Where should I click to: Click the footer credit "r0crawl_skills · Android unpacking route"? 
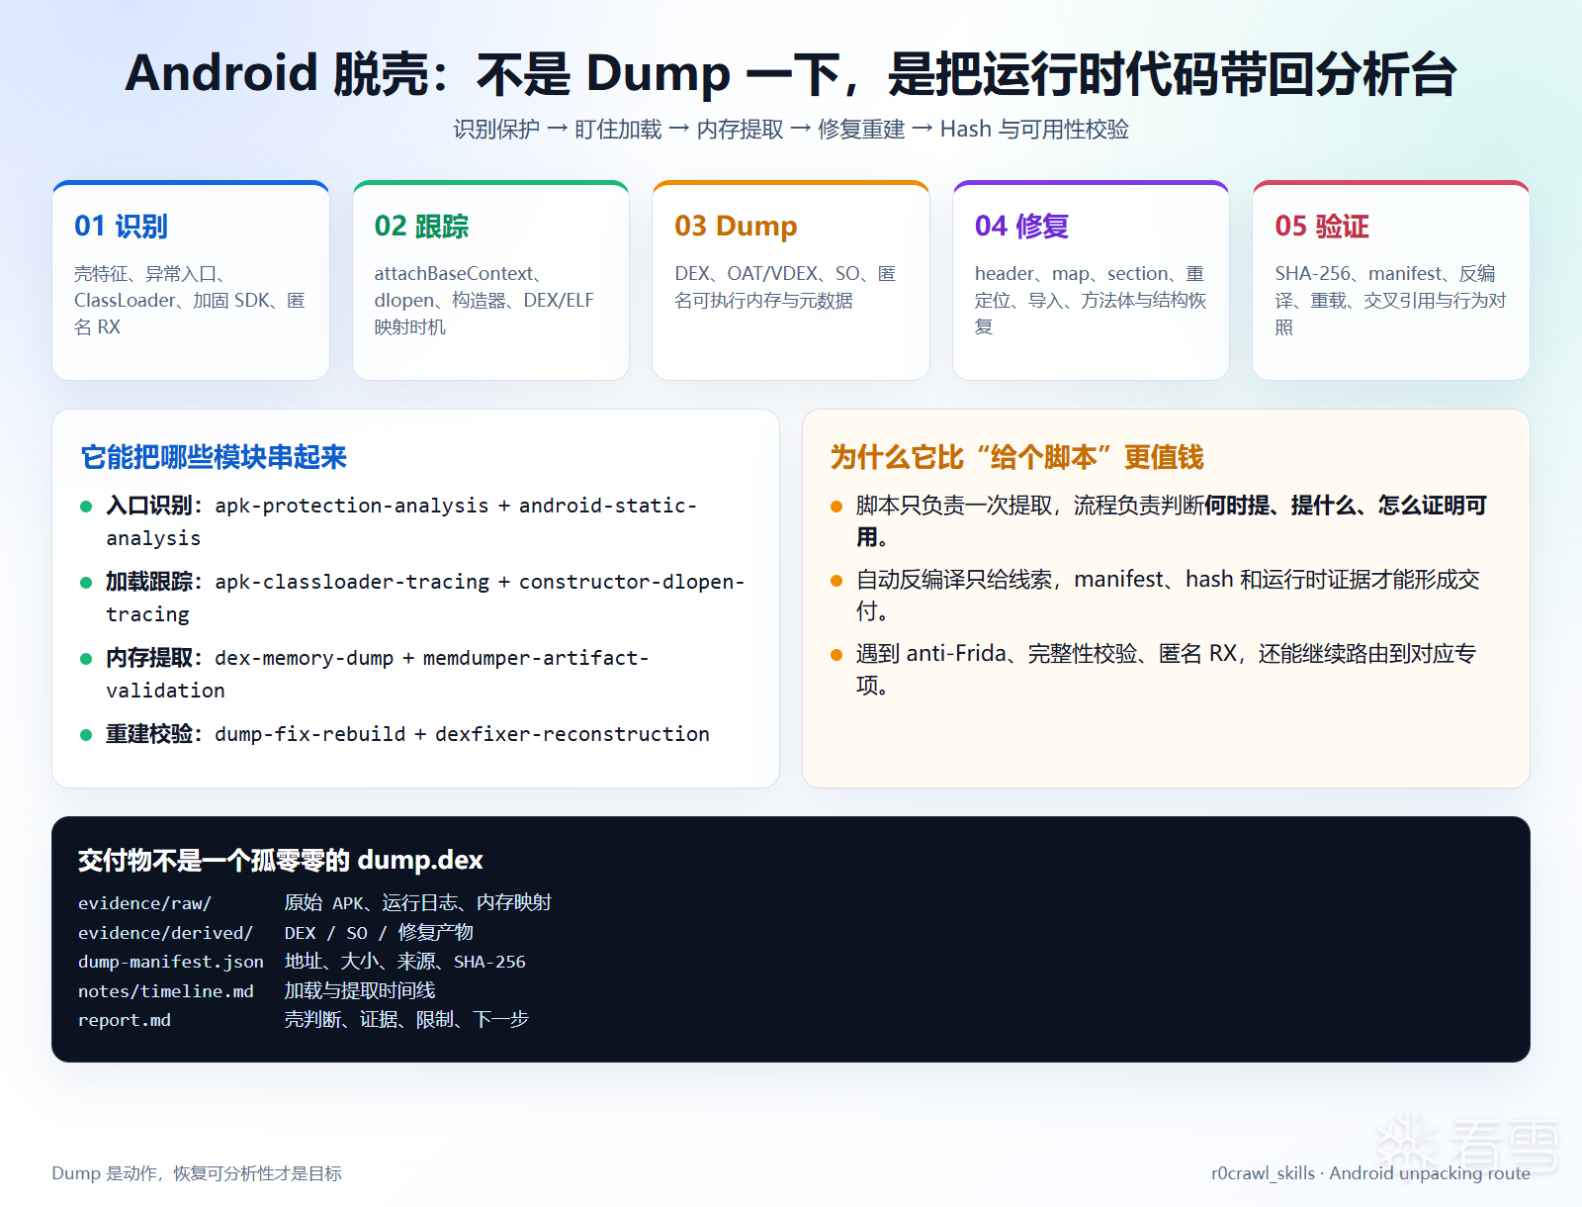1370,1173
